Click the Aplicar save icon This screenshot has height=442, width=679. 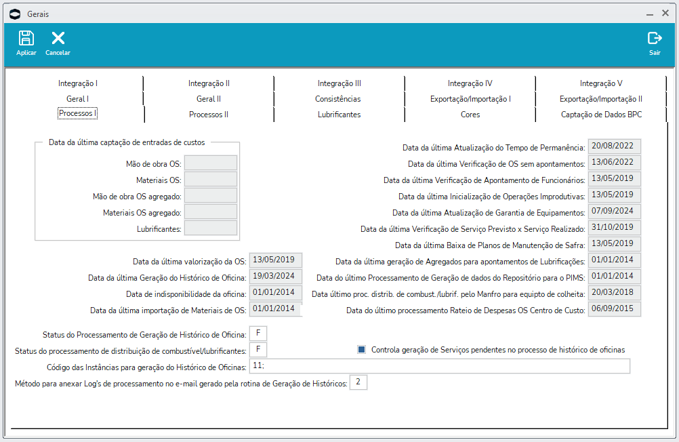coord(26,38)
